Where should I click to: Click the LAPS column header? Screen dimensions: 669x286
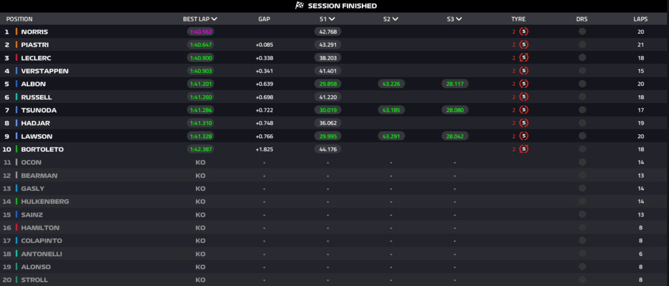click(641, 19)
